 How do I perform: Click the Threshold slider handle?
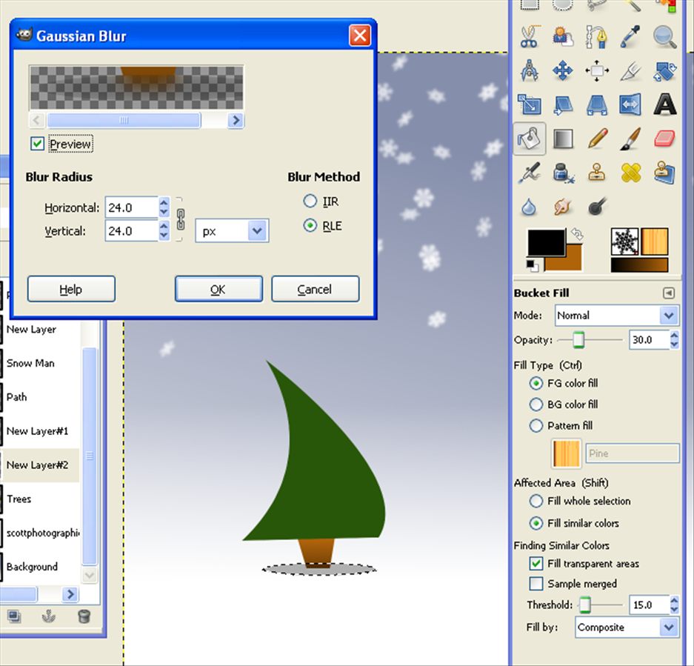(x=584, y=605)
